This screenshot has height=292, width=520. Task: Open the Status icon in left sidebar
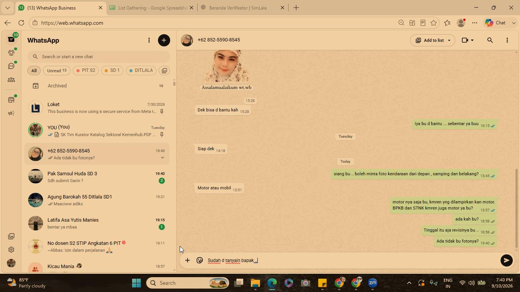[11, 52]
